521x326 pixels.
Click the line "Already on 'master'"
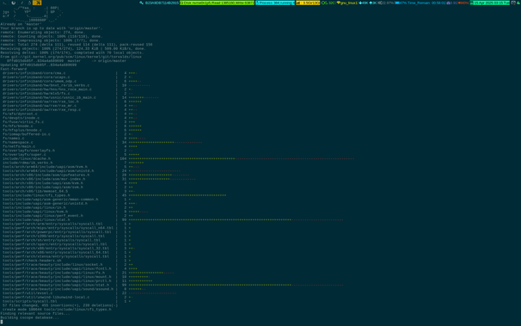pyautogui.click(x=21, y=24)
